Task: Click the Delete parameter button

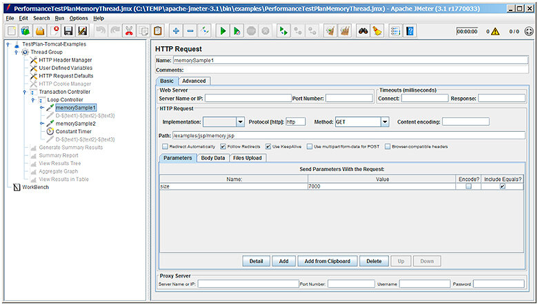Action: pos(374,261)
